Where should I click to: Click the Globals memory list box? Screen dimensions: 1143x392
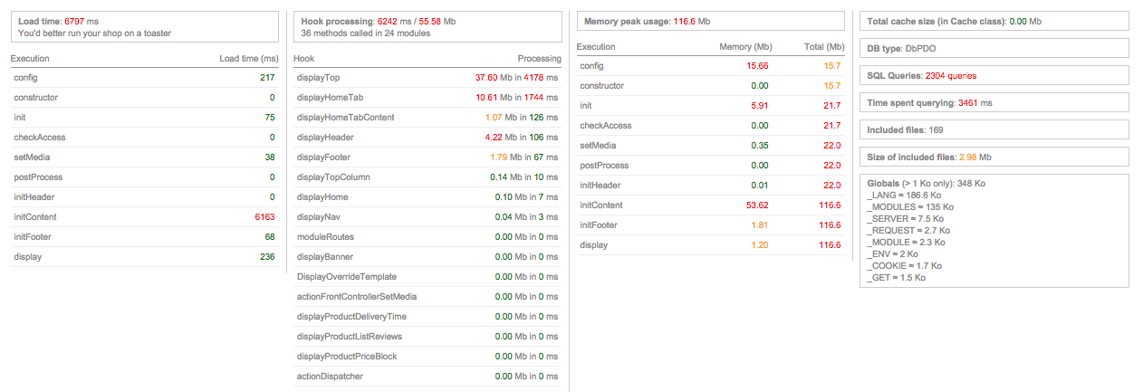(x=994, y=230)
